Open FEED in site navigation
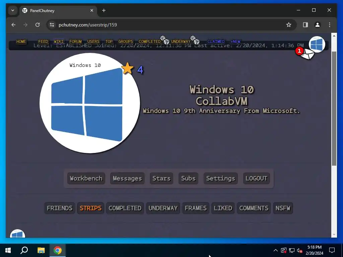The image size is (343, 257). coord(43,41)
